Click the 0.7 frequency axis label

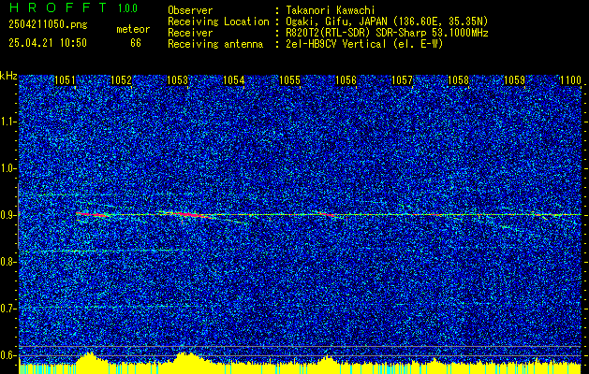(7, 309)
